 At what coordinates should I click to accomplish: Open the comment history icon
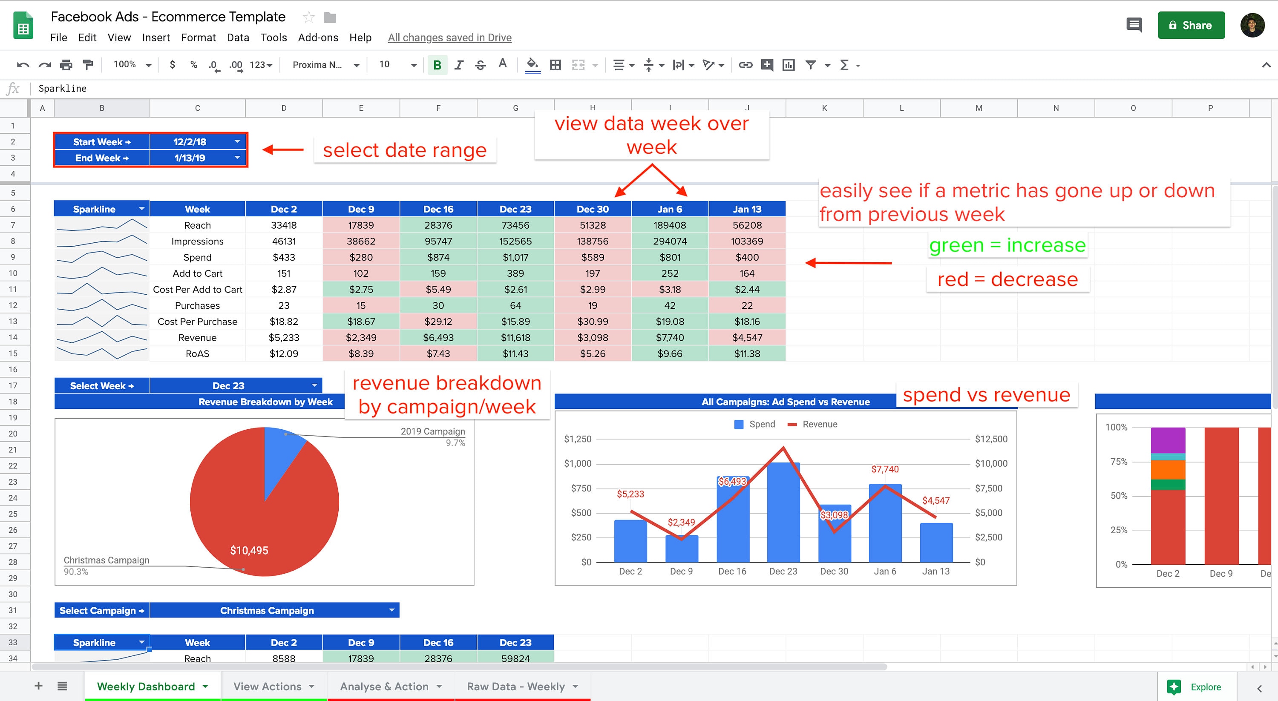coord(1134,25)
